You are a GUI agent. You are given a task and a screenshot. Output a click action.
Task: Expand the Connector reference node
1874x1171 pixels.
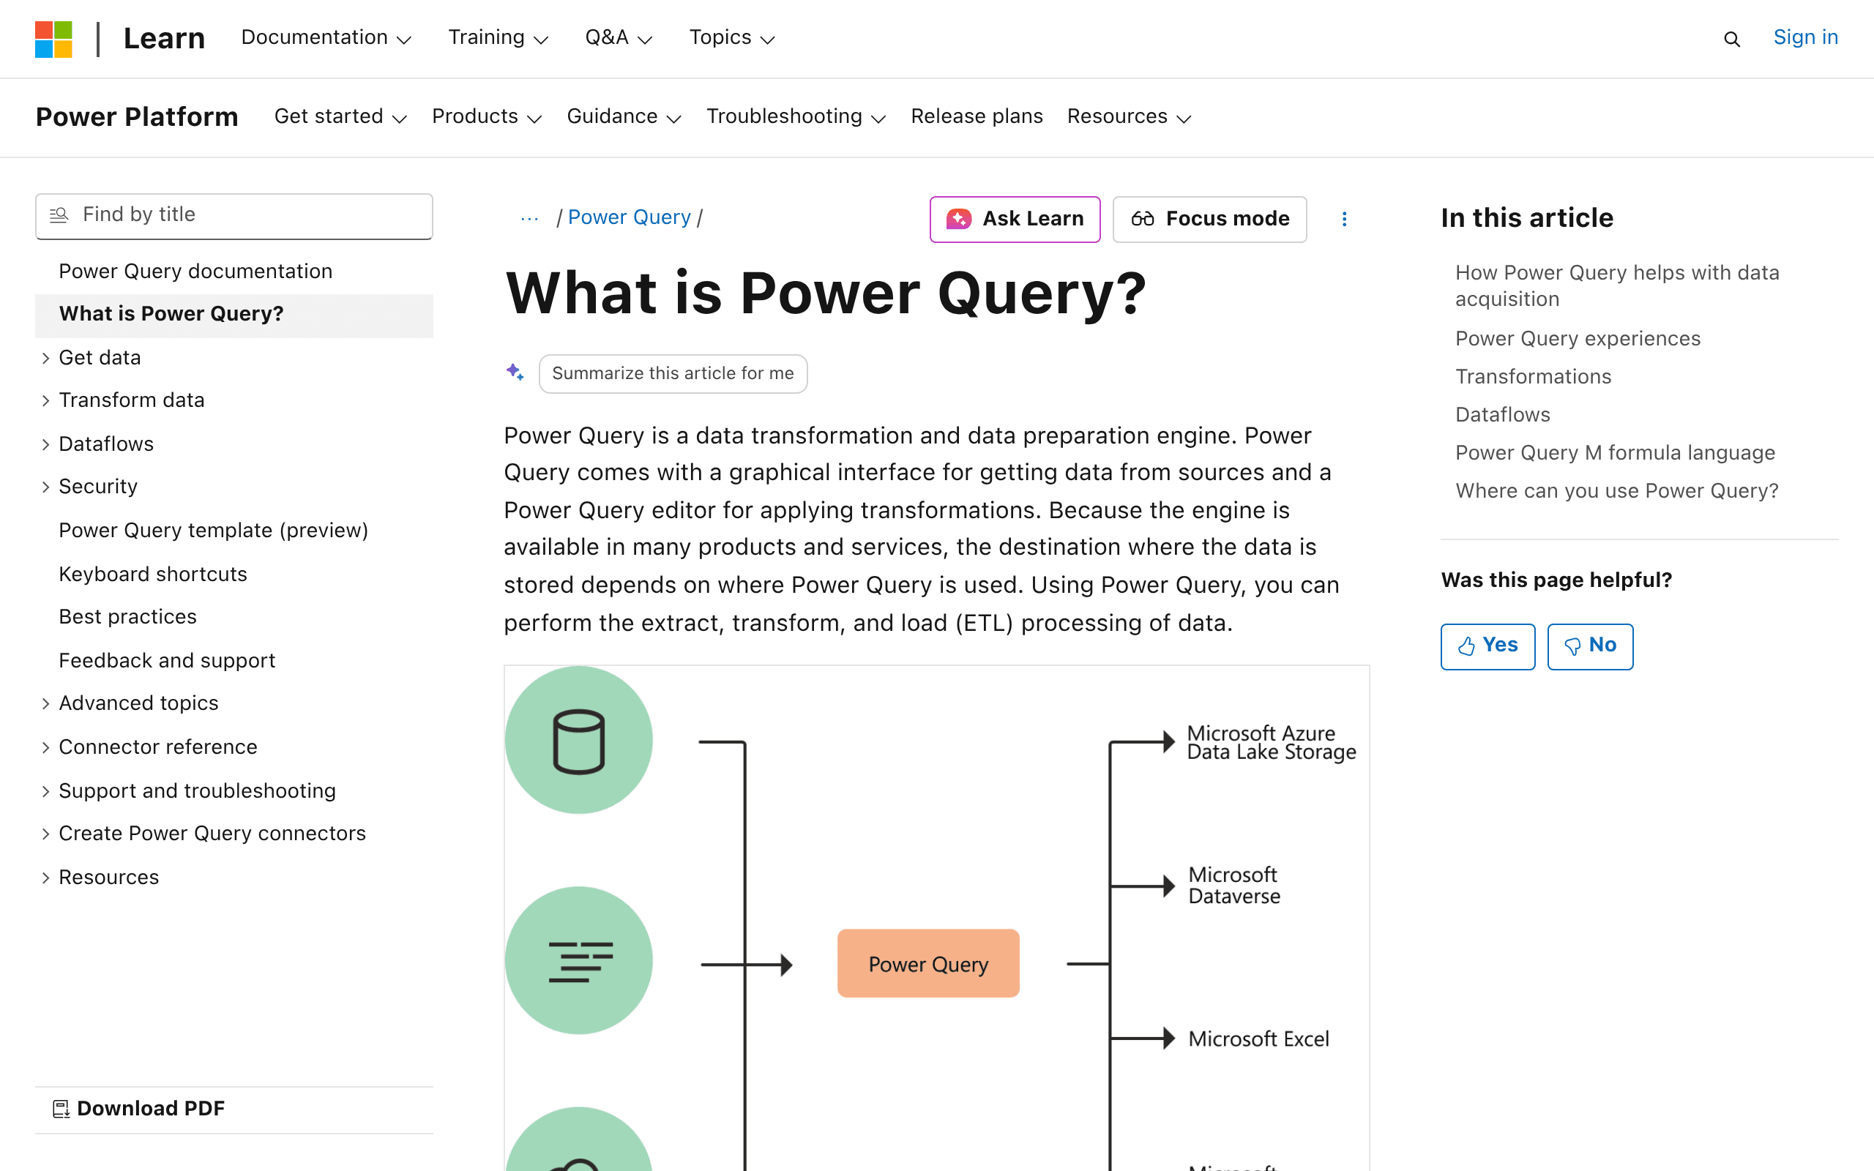45,747
